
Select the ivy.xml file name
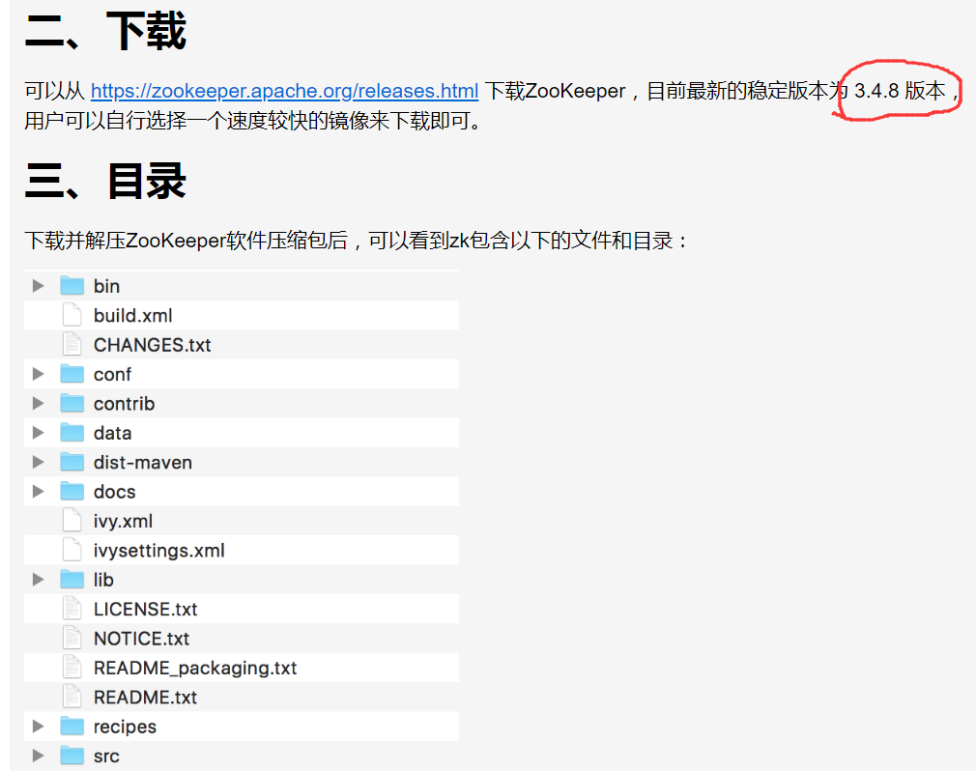point(123,521)
